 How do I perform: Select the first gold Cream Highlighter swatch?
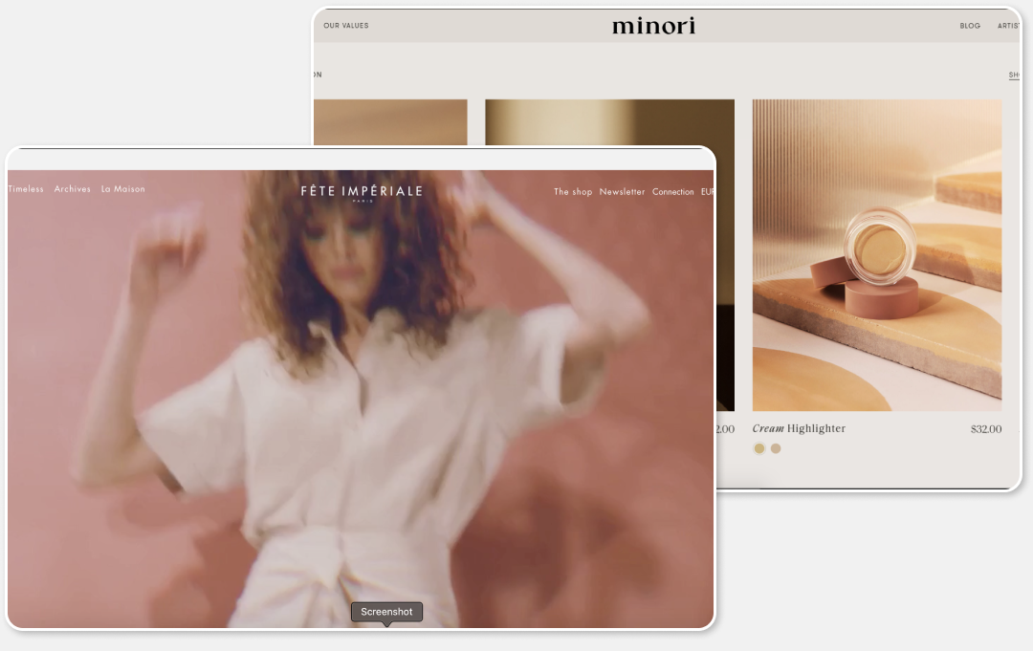[x=758, y=448]
